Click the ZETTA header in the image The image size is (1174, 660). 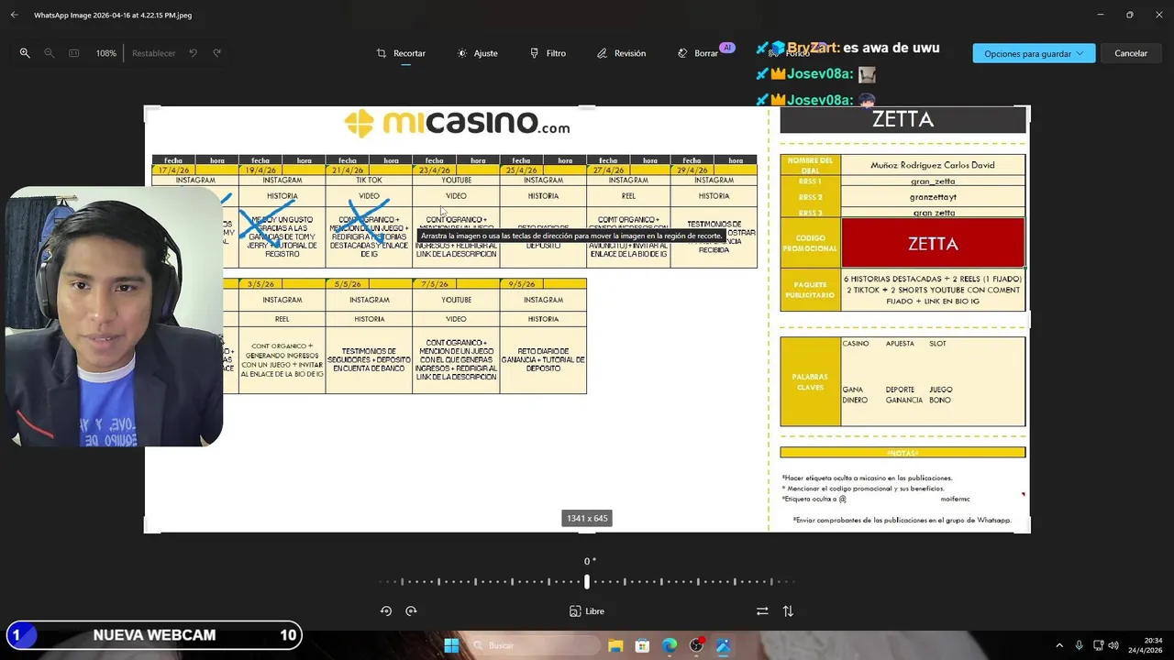click(903, 119)
